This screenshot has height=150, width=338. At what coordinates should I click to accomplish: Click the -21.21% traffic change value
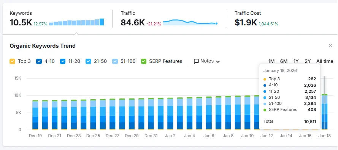point(154,24)
